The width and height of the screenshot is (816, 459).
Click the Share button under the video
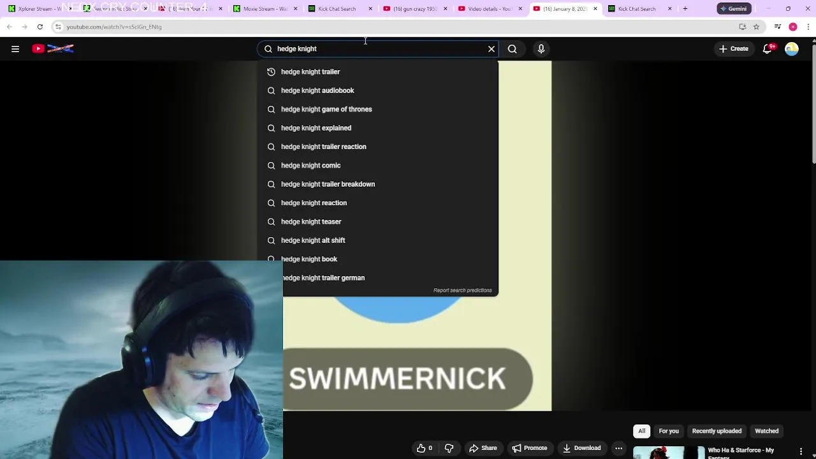(x=483, y=448)
